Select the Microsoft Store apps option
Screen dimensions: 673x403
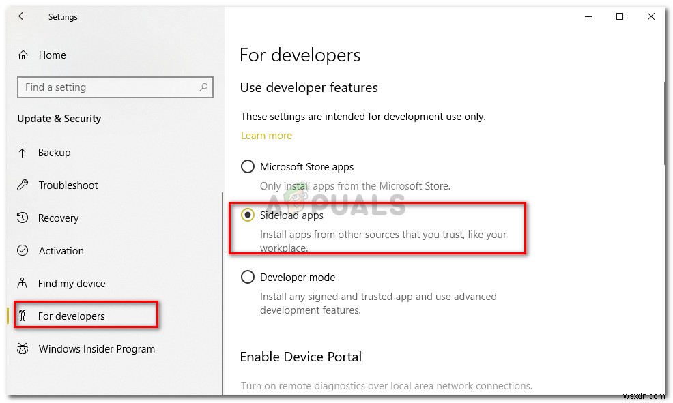247,166
